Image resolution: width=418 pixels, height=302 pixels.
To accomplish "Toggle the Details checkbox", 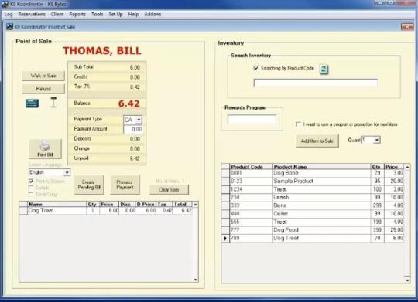I will coord(31,188).
